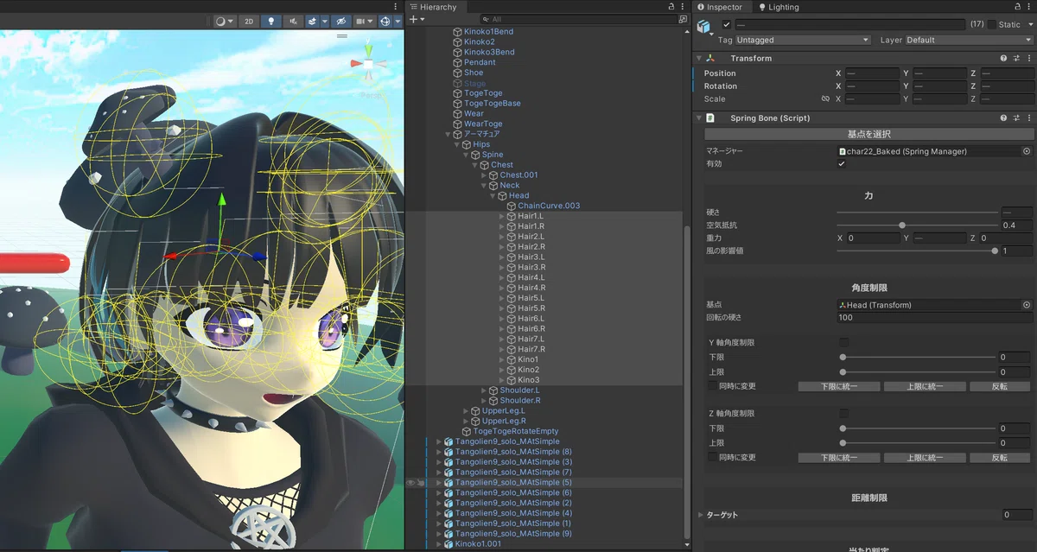Toggle 同時に変更 checkbox under Z axis limit

[x=712, y=457]
